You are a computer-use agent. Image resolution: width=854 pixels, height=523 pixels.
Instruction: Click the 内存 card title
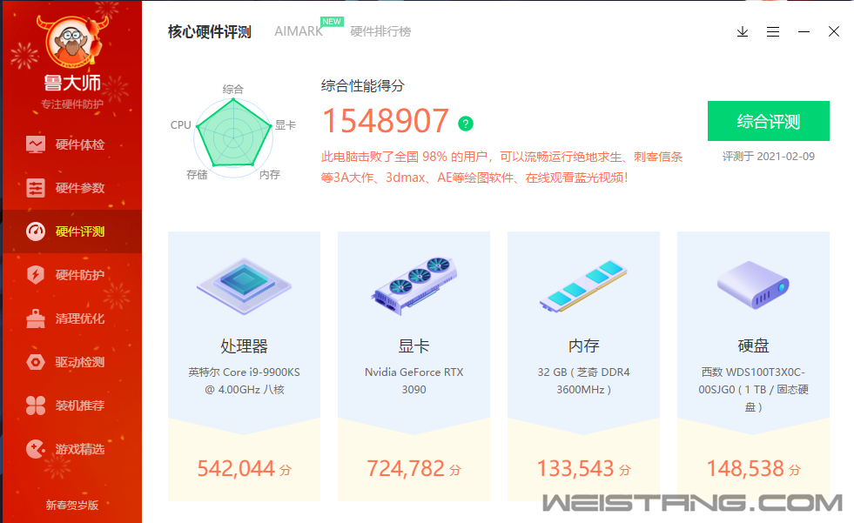click(583, 346)
